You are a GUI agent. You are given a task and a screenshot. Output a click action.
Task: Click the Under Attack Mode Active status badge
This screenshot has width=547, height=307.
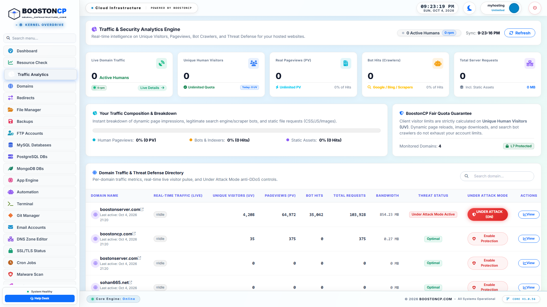(x=433, y=215)
